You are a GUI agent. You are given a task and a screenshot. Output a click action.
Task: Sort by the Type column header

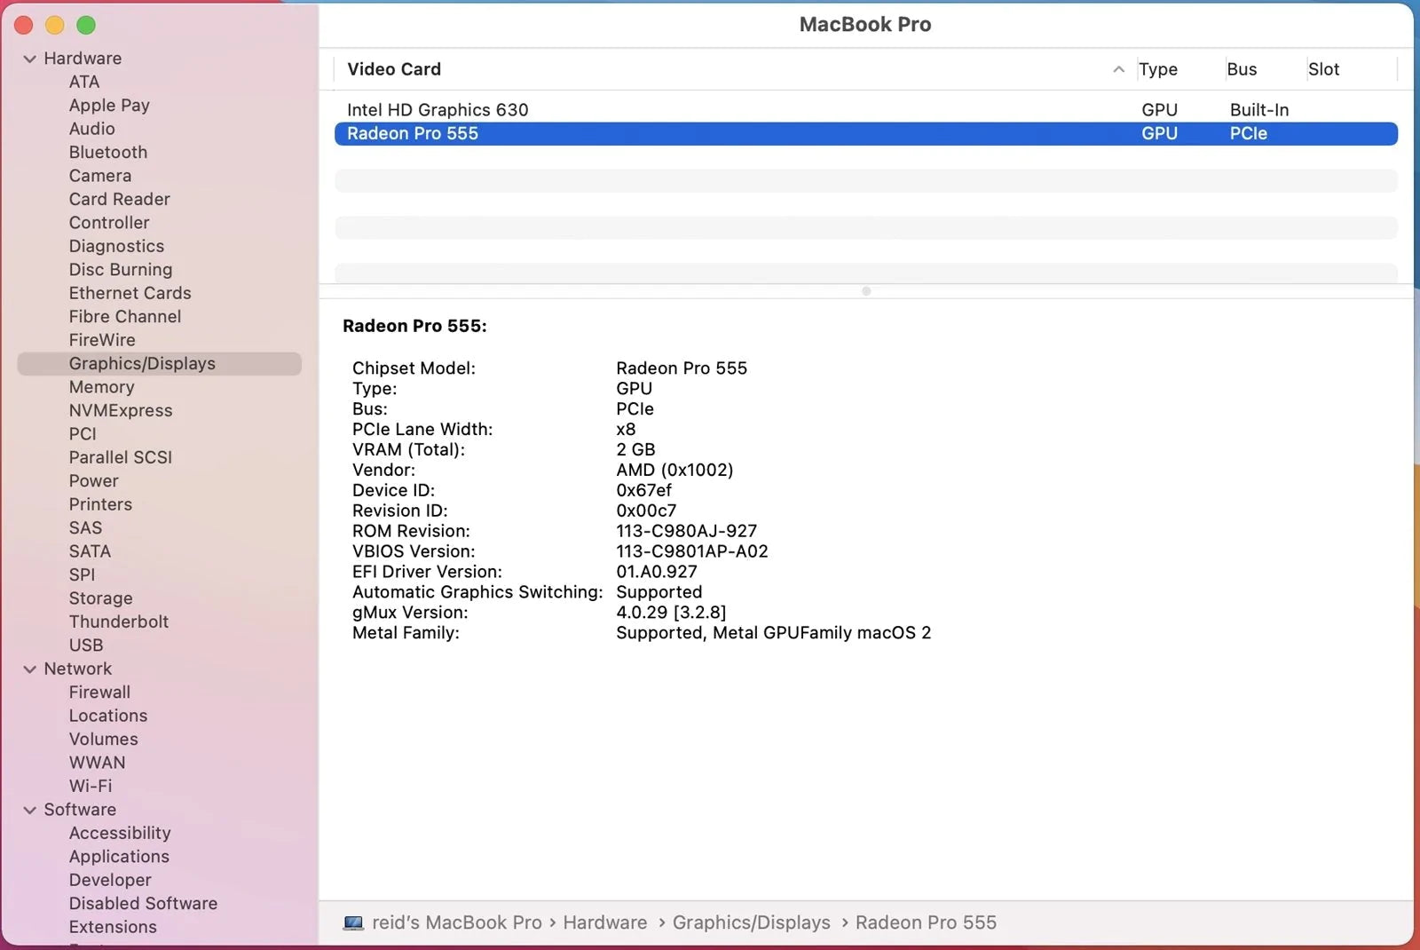(1157, 69)
